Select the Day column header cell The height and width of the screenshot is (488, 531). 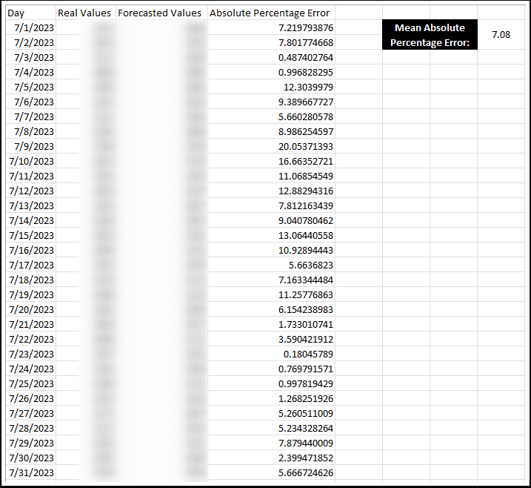(x=31, y=13)
